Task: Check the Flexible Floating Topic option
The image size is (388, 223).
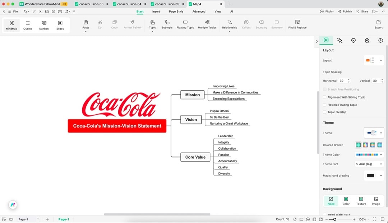Action: 325,105
